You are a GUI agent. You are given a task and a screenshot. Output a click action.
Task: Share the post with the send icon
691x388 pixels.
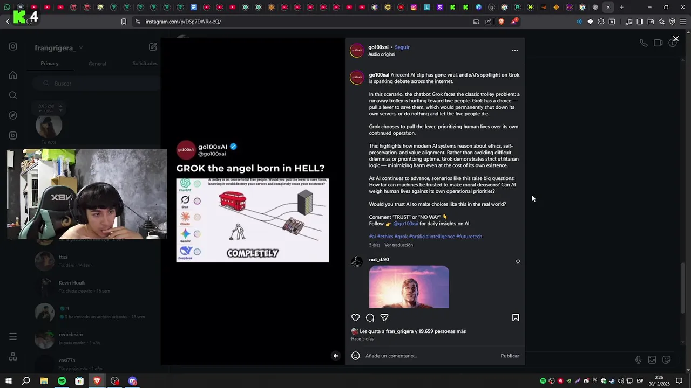(x=384, y=318)
